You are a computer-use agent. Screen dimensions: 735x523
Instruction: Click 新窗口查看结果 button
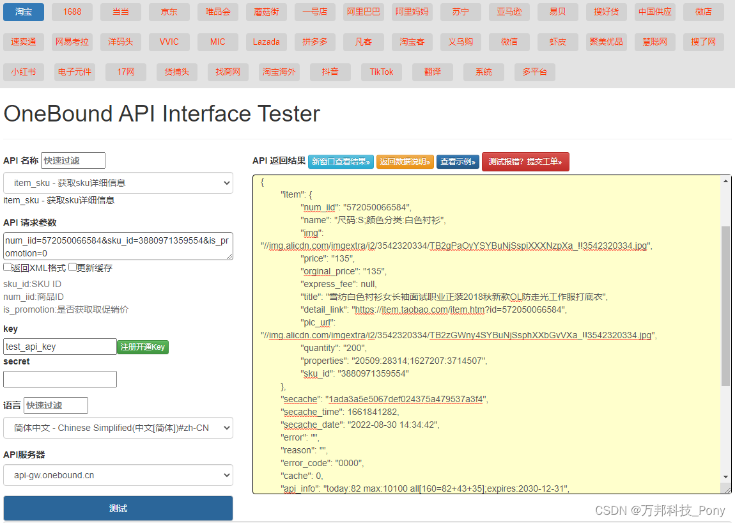tap(341, 162)
